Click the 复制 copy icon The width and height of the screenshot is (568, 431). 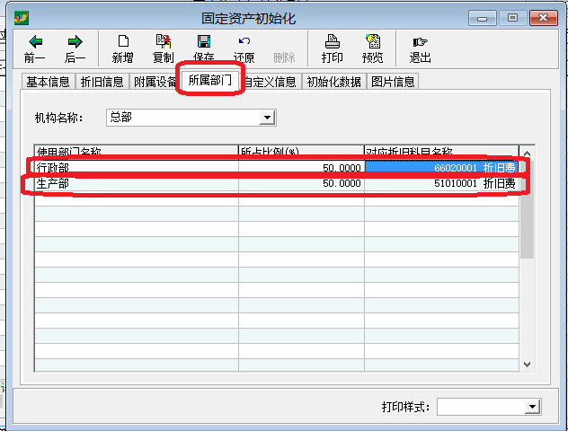point(164,48)
